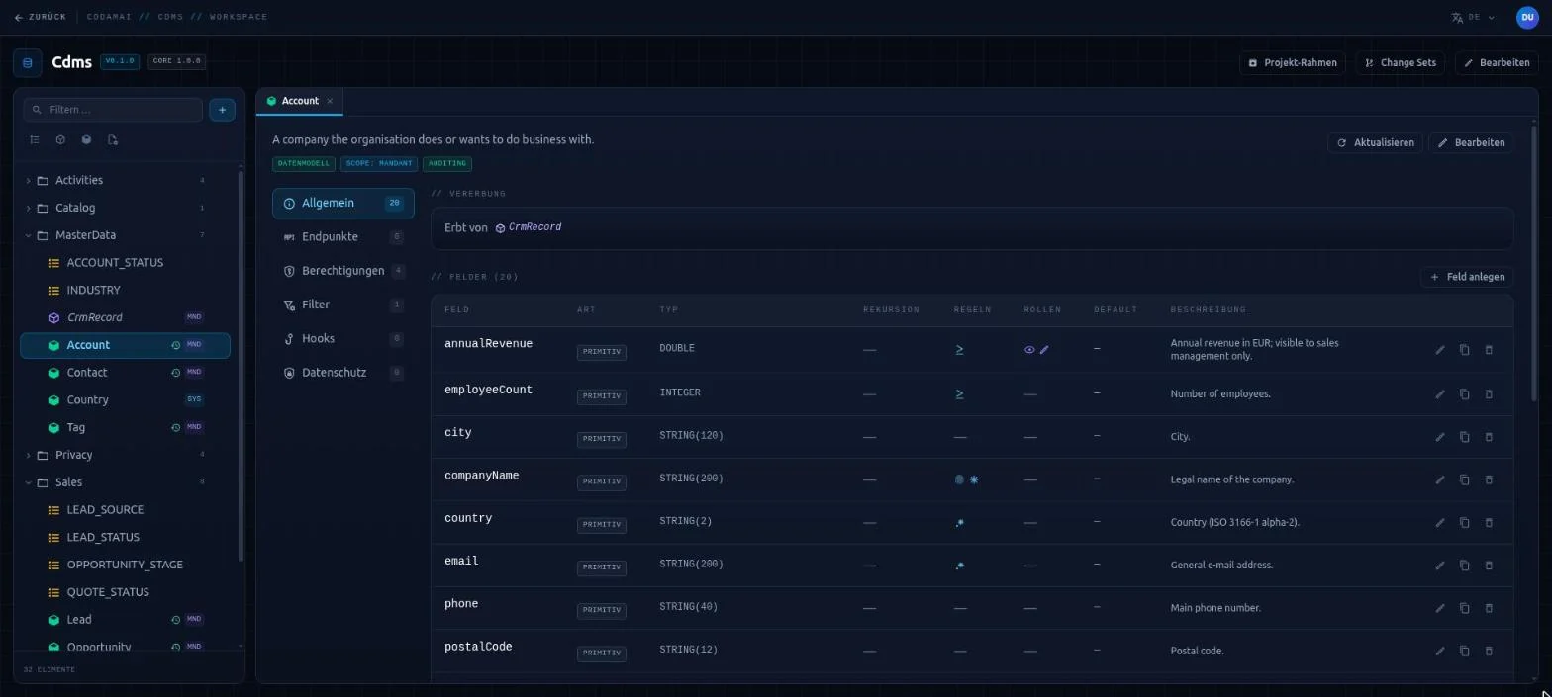Go to the Hooks section
Image resolution: width=1552 pixels, height=697 pixels.
342,339
